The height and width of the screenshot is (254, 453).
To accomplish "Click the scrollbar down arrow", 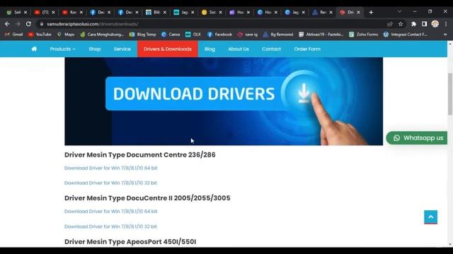I will coord(450,245).
